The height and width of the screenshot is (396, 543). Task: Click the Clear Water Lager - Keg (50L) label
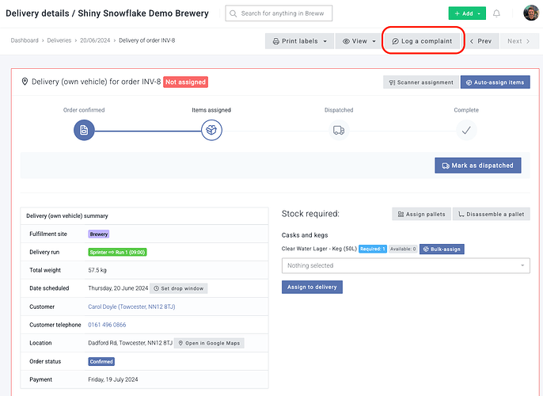pyautogui.click(x=319, y=249)
